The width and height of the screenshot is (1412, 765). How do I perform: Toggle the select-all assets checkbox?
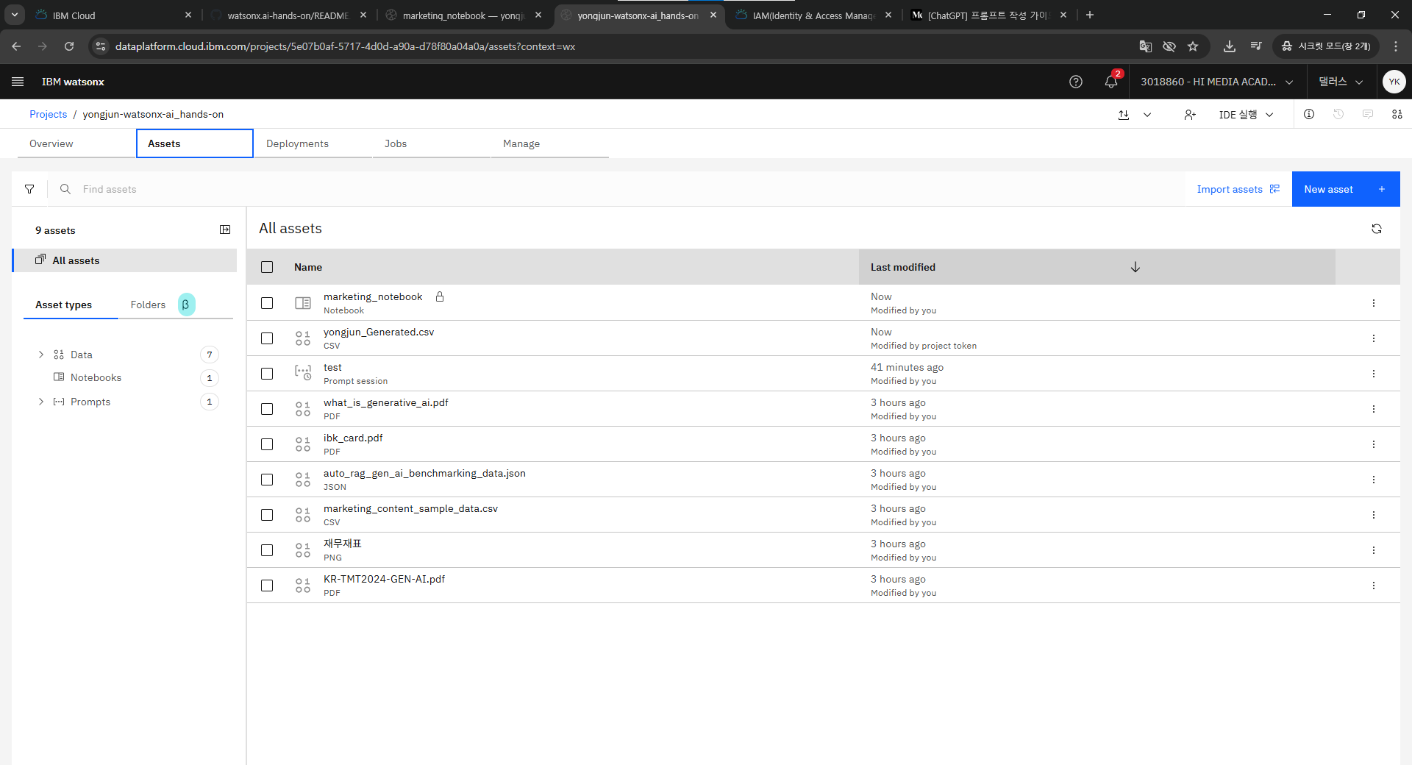coord(267,267)
